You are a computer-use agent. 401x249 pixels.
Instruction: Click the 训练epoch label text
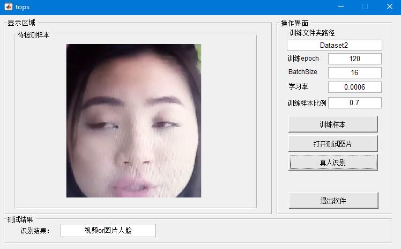pos(303,58)
